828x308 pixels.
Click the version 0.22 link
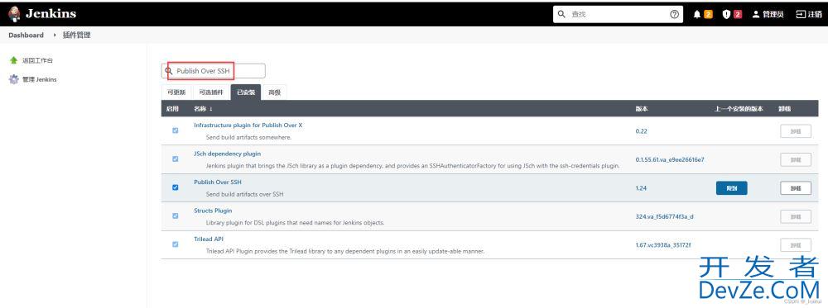(x=641, y=131)
